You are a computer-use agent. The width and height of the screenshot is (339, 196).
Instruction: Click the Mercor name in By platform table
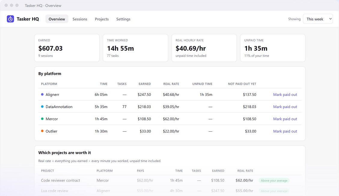(52, 119)
